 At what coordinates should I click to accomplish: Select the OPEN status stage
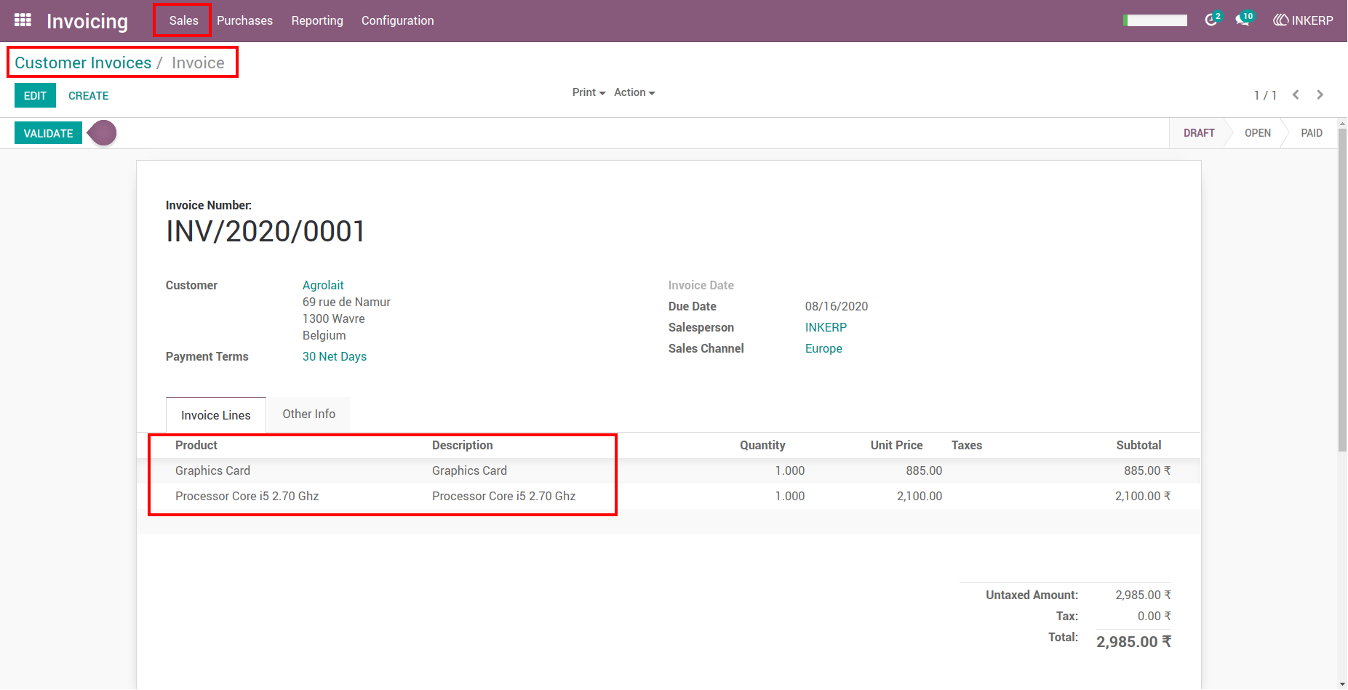1257,133
